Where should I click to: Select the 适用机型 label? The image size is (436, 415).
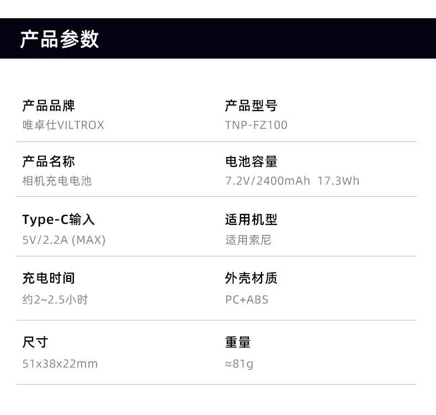coord(251,219)
